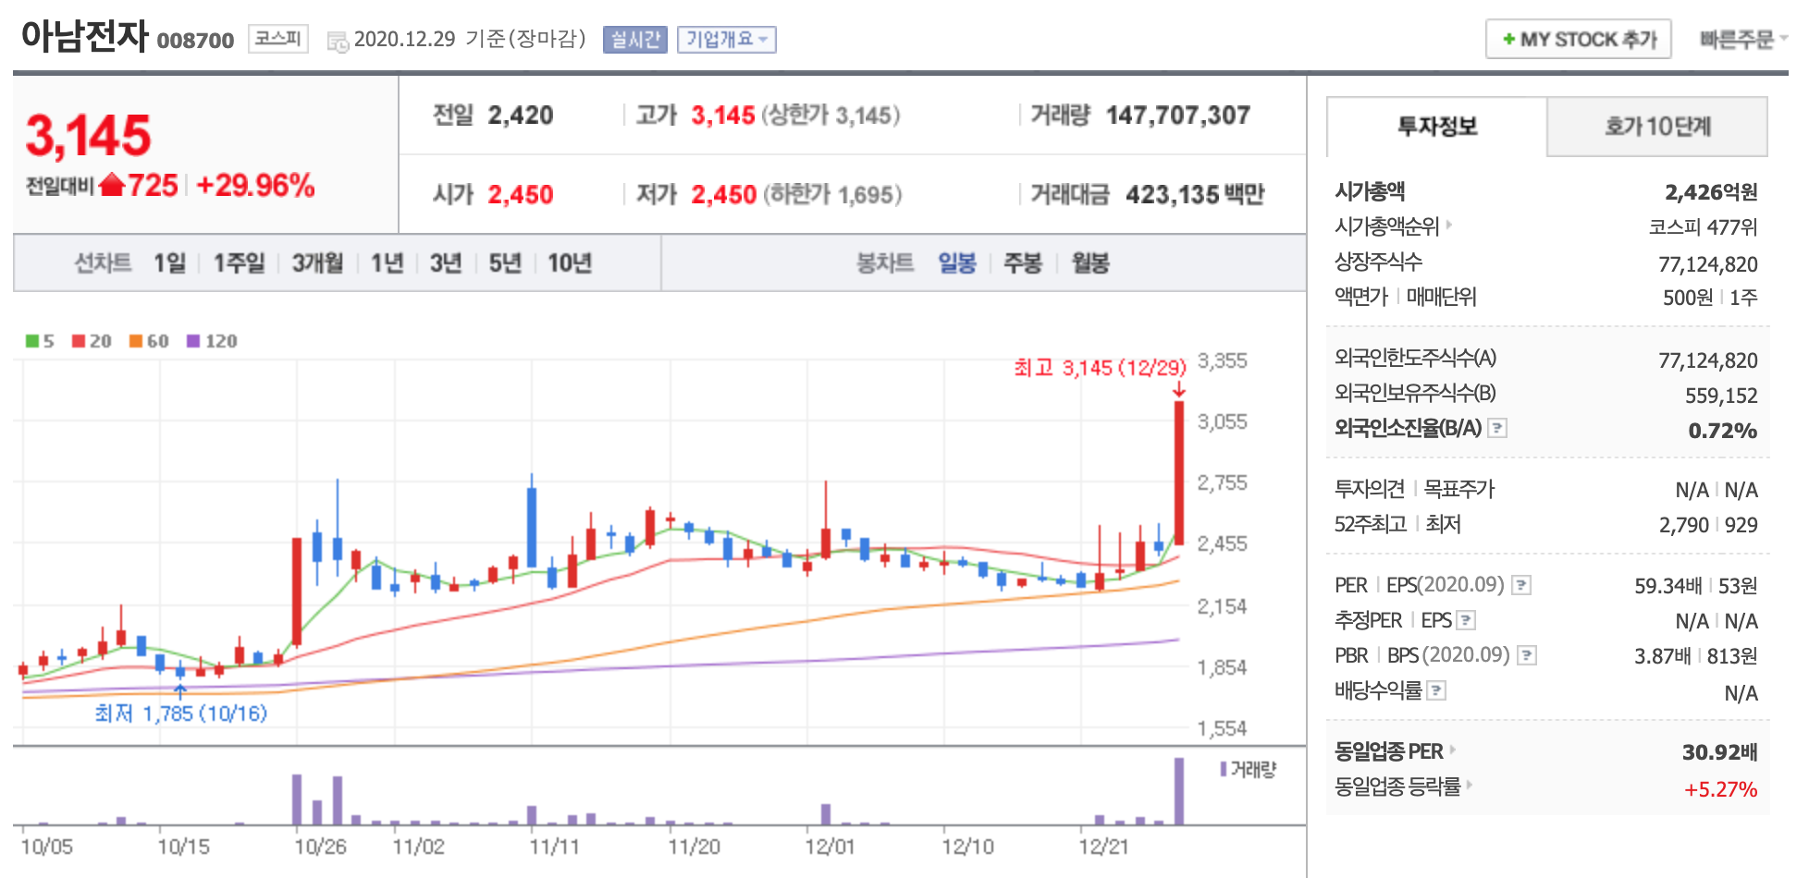
Task: Select the 3개월 line chart period
Action: point(318,263)
